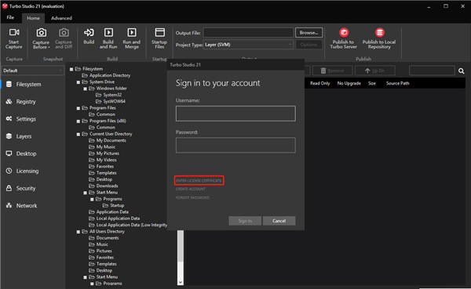
Task: Select the SysWOW64 folder in tree
Action: pyautogui.click(x=114, y=102)
